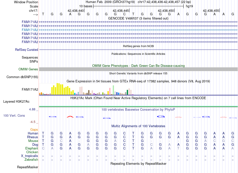Click the 10 bases scale bar
This screenshot has width=238, height=173.
pyautogui.click(x=139, y=6)
